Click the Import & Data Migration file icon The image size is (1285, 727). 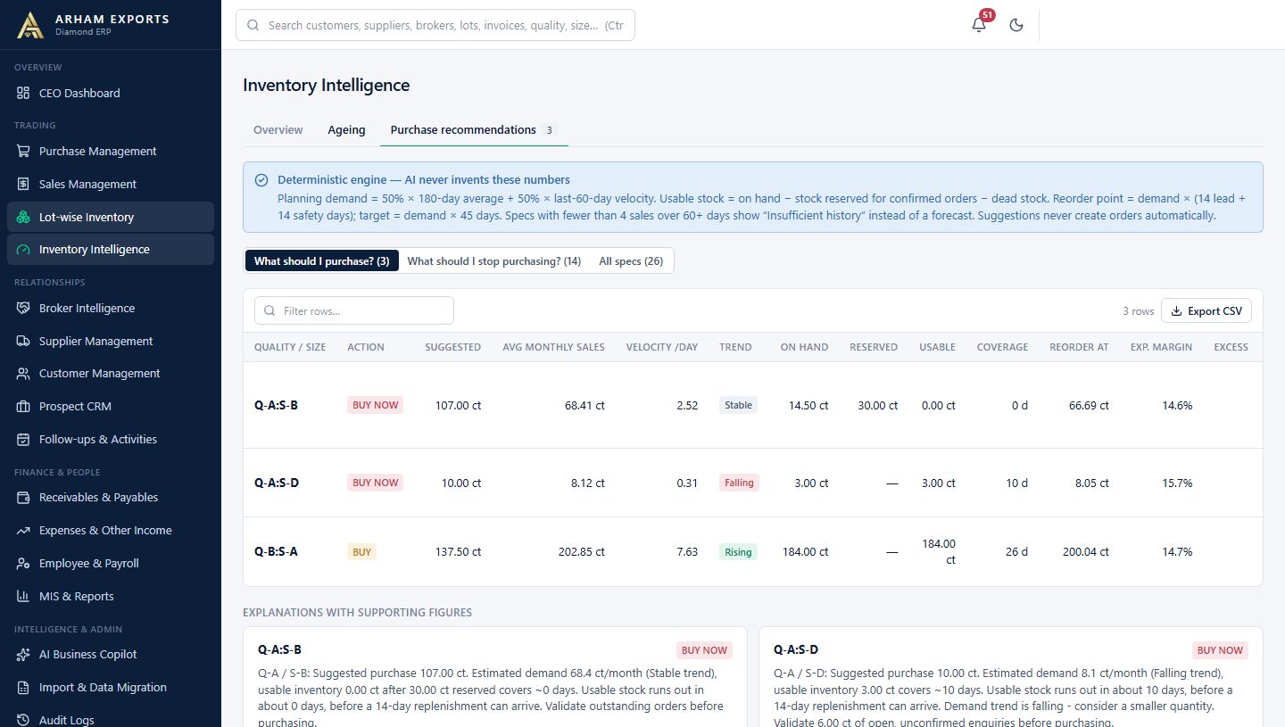click(x=23, y=687)
